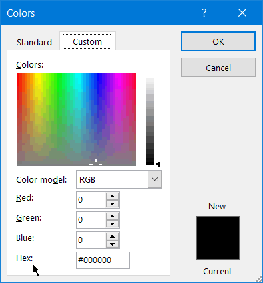Click the RGB color model combo box
The width and height of the screenshot is (263, 283).
pyautogui.click(x=119, y=179)
